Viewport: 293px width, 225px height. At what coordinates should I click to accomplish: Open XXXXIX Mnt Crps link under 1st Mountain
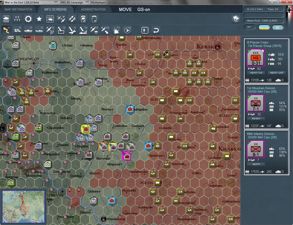262,92
